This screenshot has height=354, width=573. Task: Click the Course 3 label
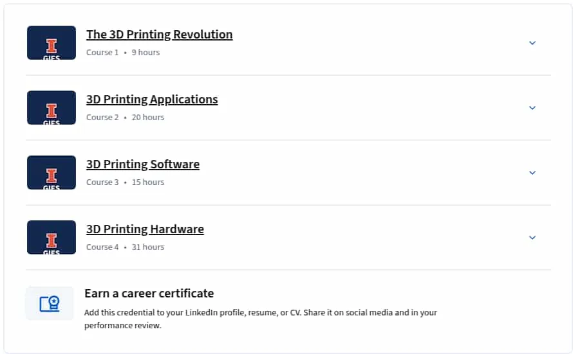(102, 182)
